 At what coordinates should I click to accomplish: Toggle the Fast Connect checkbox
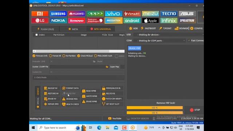pos(189,40)
